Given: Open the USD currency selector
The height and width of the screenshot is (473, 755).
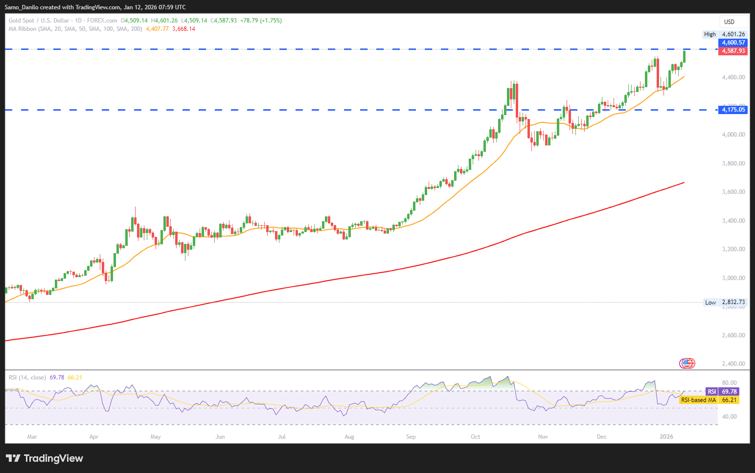Looking at the screenshot, I should coord(729,22).
